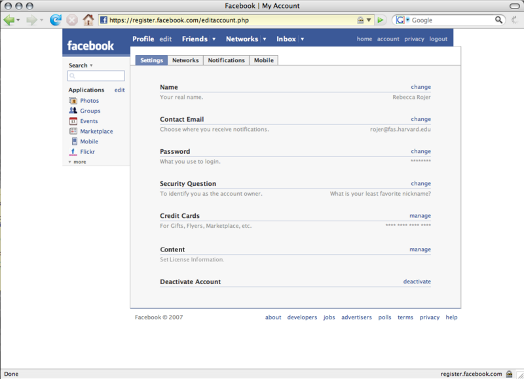This screenshot has height=379, width=524.
Task: Click the browser Forward arrow
Action: point(31,20)
